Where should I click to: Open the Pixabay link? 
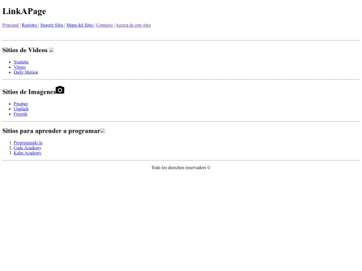pos(21,104)
